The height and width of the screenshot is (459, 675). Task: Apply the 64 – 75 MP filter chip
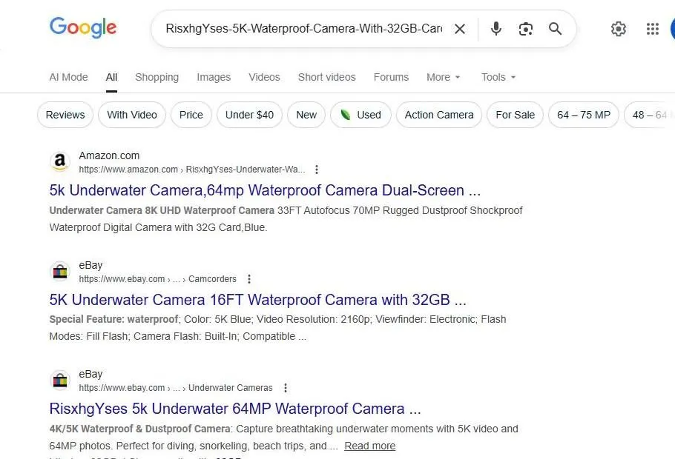pos(584,115)
